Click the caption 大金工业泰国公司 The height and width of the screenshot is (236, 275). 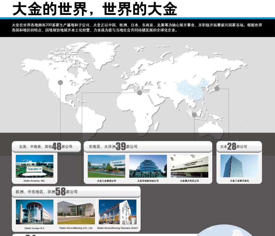click(107, 181)
